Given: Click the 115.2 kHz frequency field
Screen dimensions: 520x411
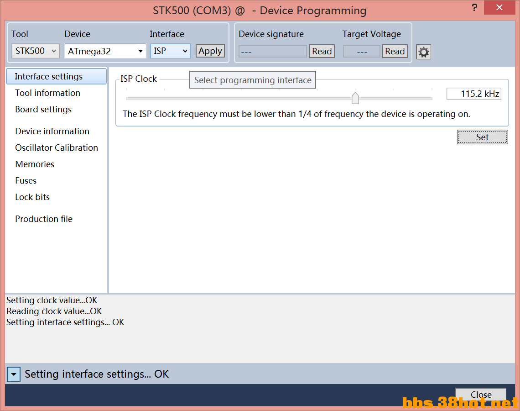Looking at the screenshot, I should pyautogui.click(x=473, y=94).
